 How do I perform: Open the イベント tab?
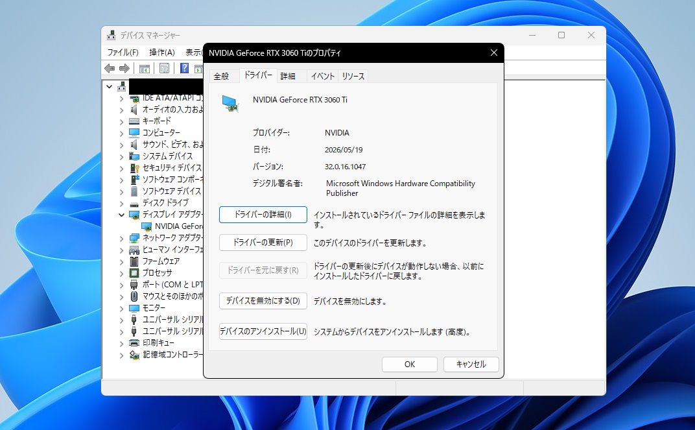[323, 77]
